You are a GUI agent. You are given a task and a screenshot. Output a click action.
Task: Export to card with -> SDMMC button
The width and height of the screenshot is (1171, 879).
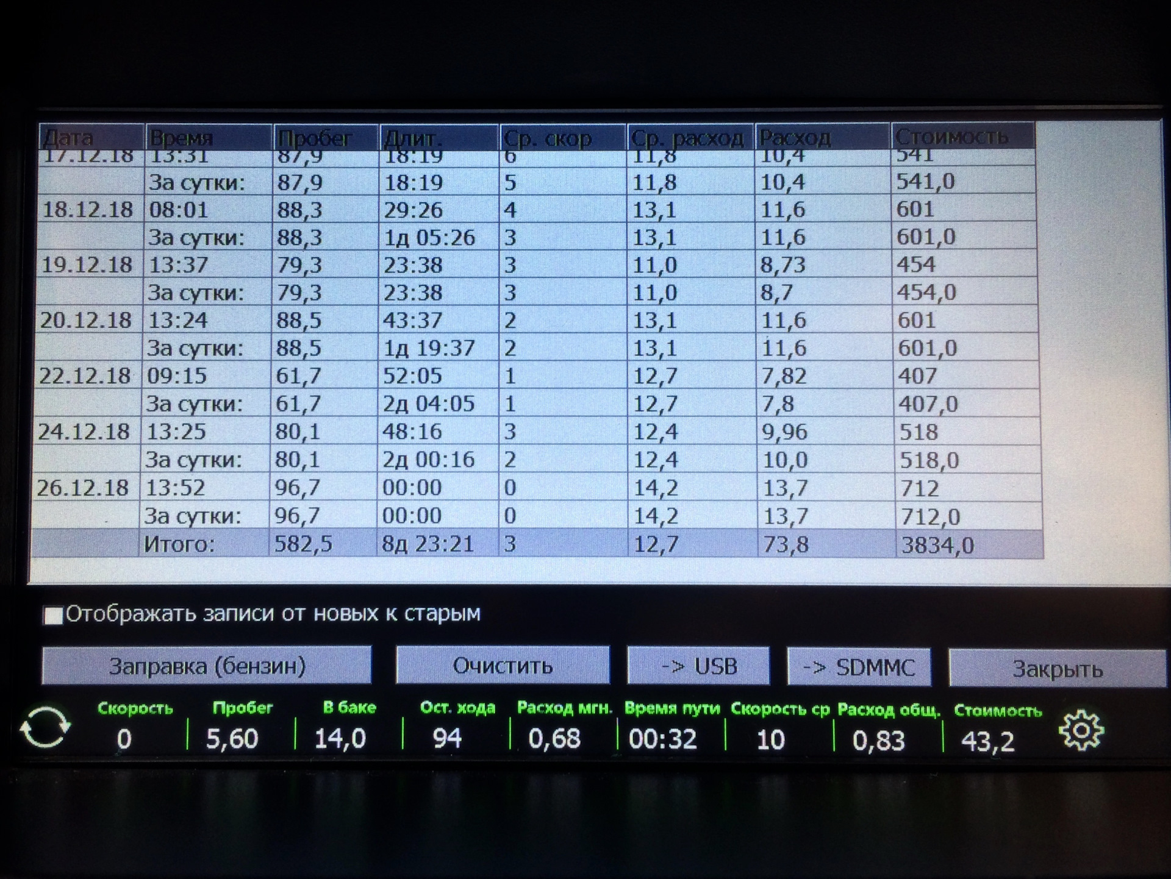859,667
